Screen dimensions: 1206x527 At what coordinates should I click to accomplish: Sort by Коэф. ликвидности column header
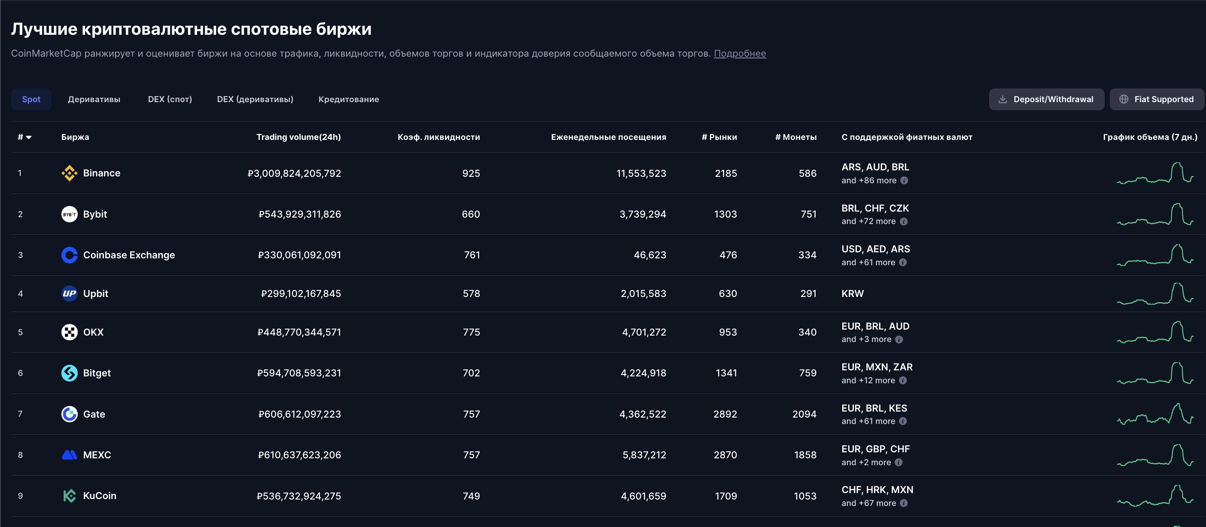(438, 137)
